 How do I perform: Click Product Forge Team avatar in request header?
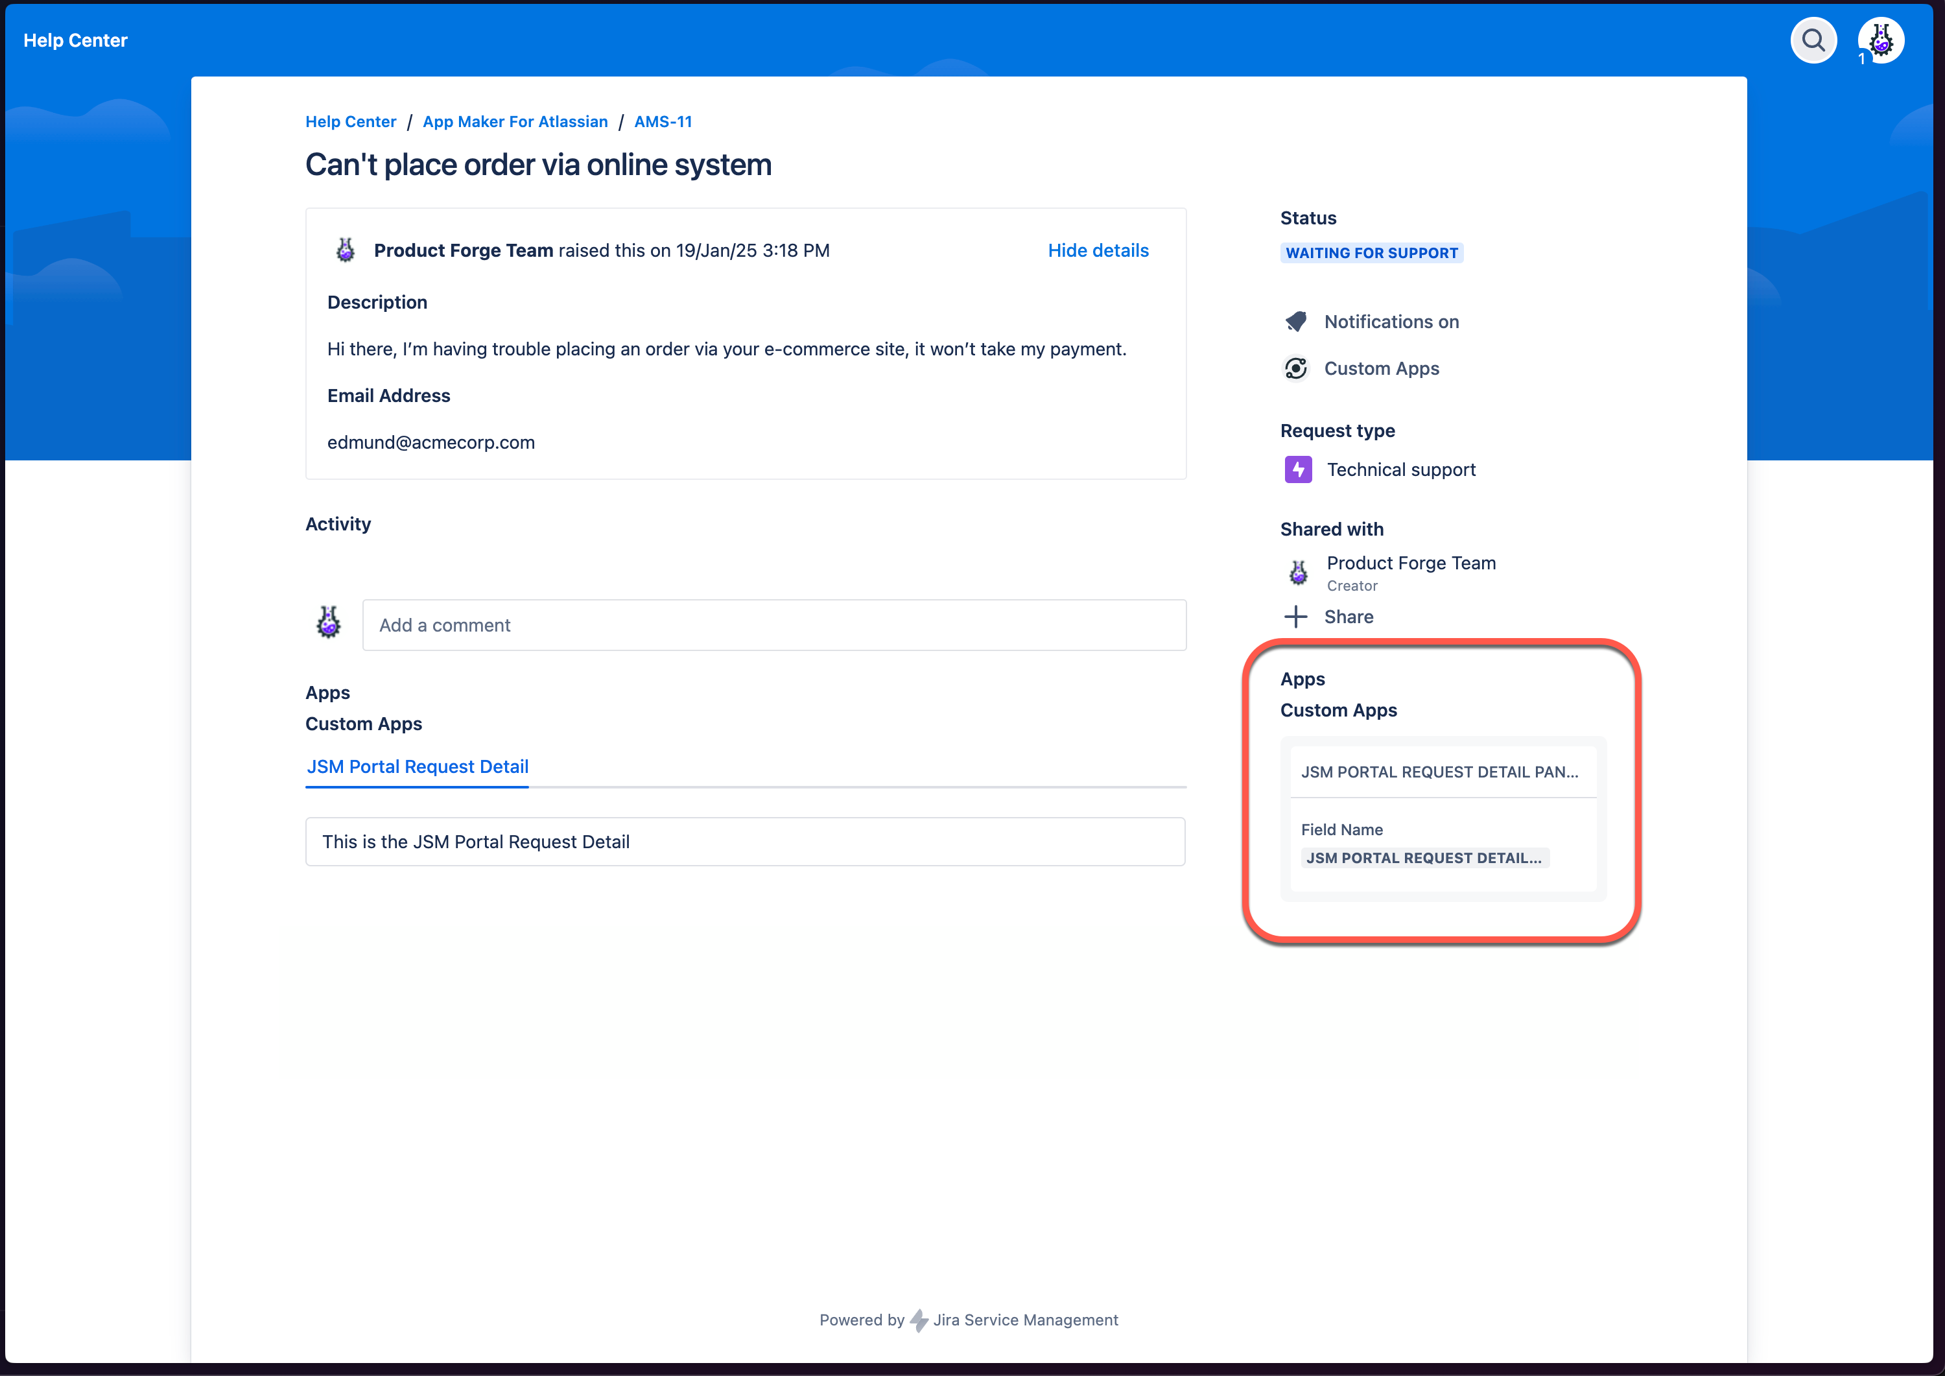click(x=346, y=250)
